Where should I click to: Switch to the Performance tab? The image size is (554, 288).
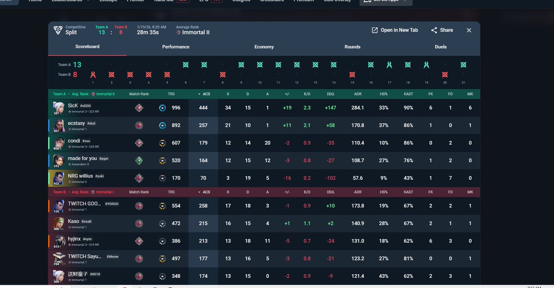point(175,47)
